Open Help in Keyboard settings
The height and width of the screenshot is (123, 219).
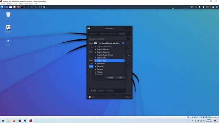pyautogui.click(x=92, y=97)
